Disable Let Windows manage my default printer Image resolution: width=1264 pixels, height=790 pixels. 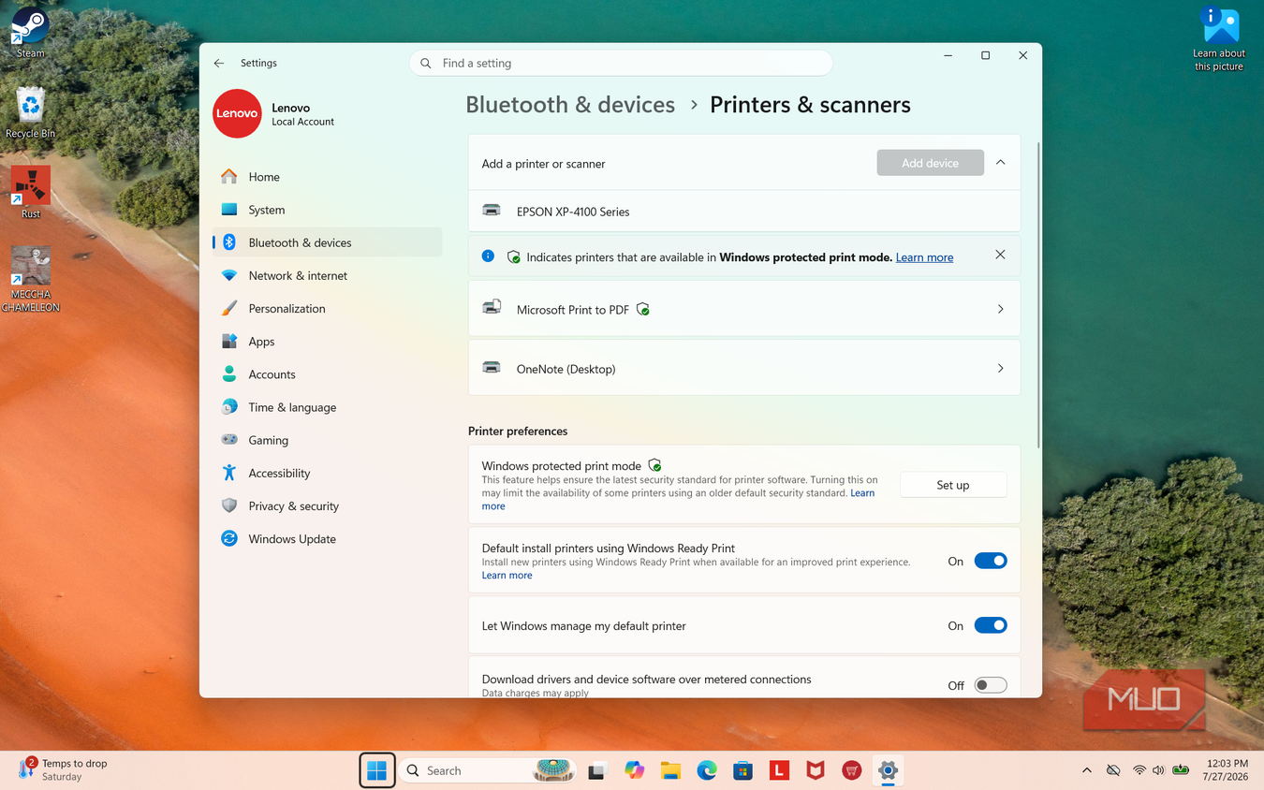click(x=991, y=625)
